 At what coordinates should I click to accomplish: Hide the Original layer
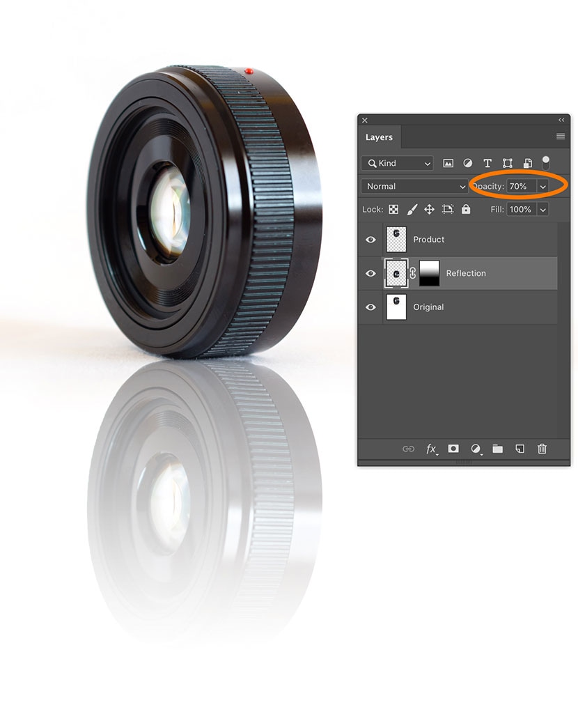370,307
